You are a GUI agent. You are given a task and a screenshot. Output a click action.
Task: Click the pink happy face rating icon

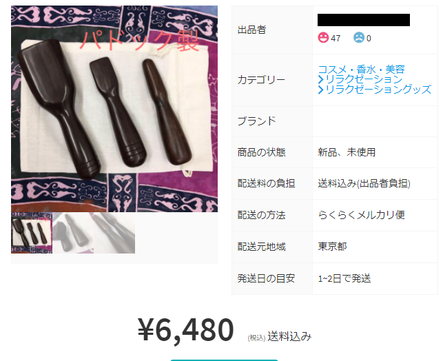(x=323, y=38)
